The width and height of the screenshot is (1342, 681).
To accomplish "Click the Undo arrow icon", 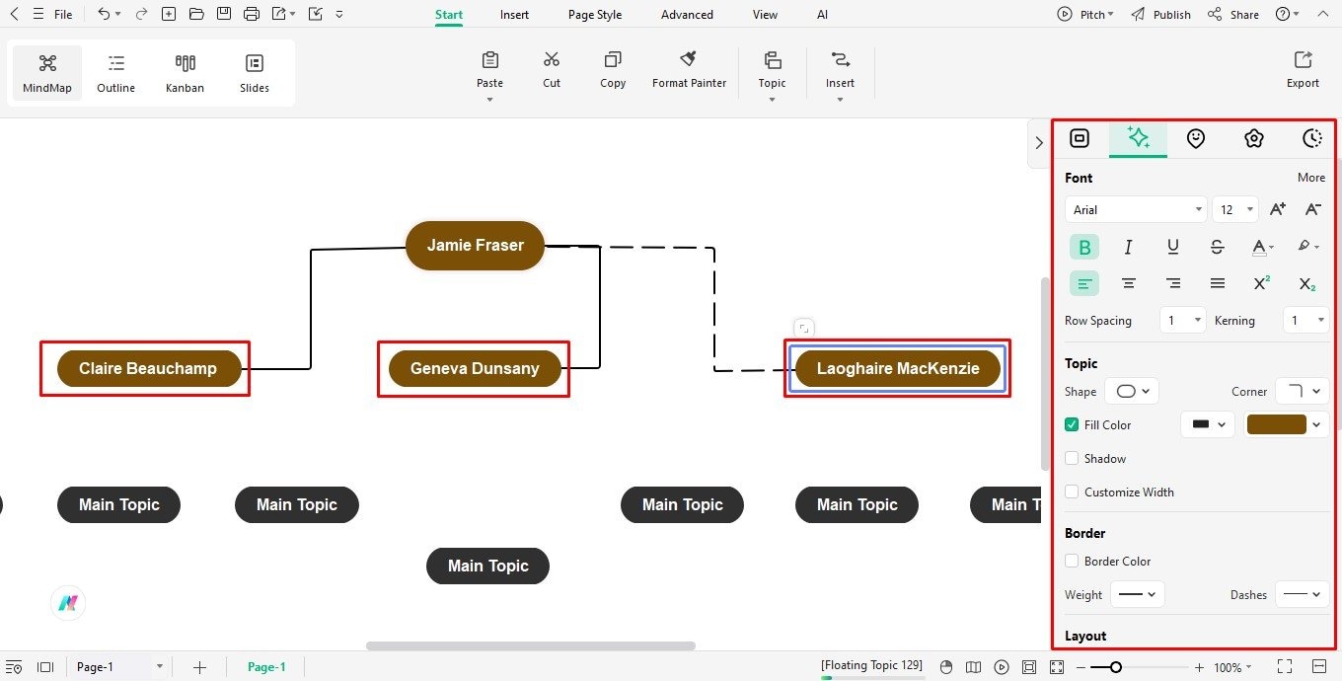I will (x=105, y=14).
